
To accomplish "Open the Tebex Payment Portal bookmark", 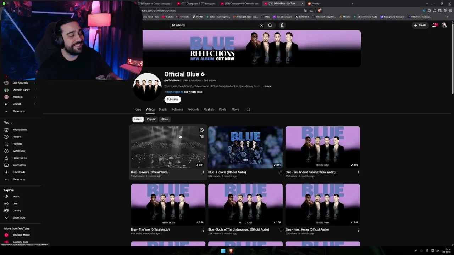I will coord(365,17).
